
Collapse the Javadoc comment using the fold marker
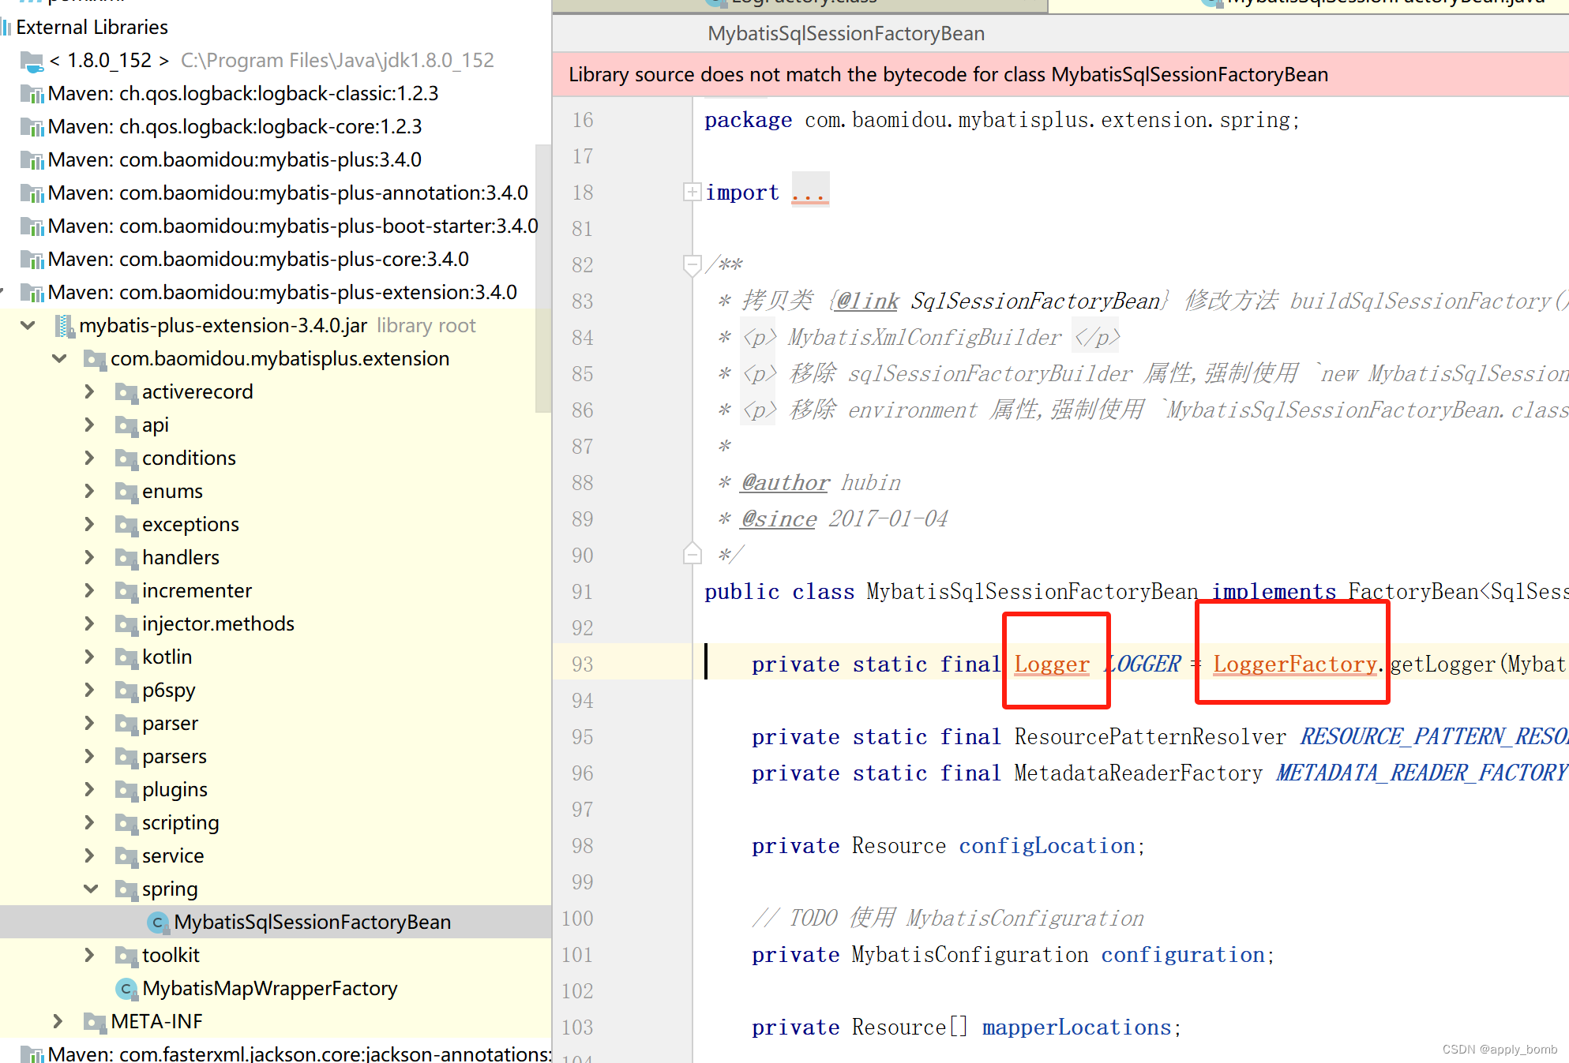pyautogui.click(x=693, y=266)
